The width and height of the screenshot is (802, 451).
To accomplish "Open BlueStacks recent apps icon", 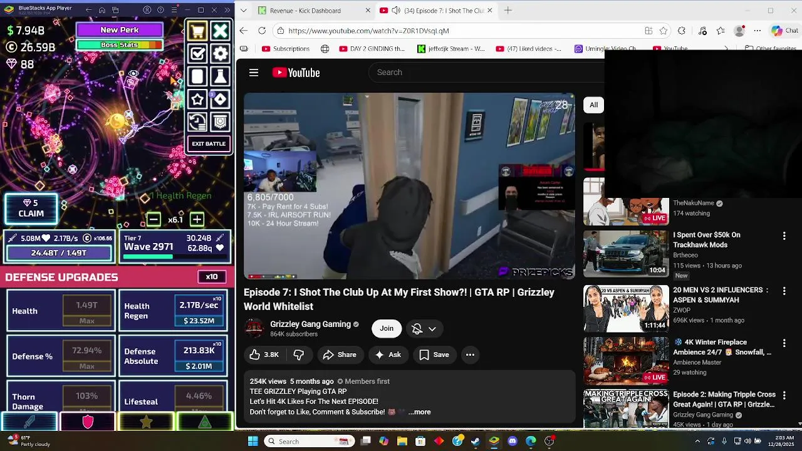I will 116,10.
